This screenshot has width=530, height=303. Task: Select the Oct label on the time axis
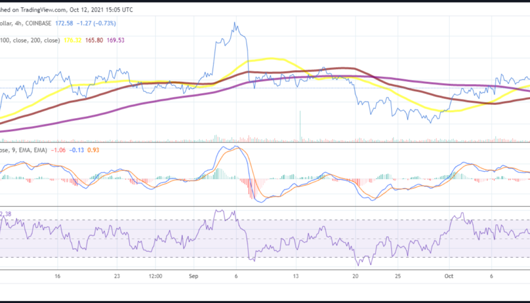point(449,276)
